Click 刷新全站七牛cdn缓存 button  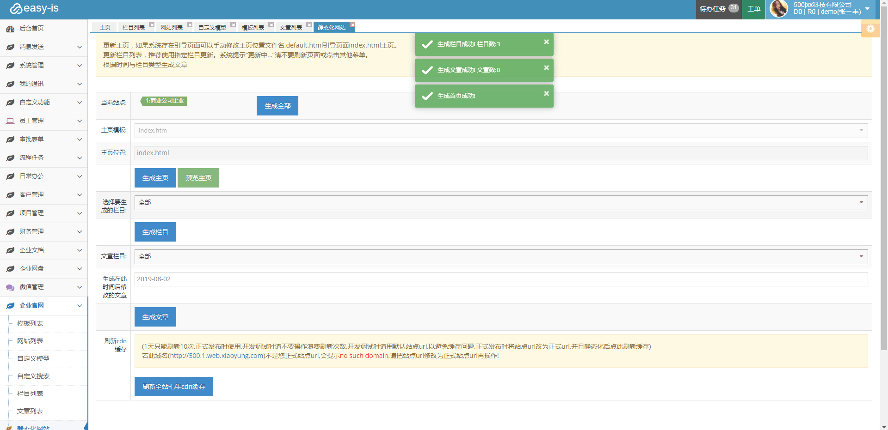pyautogui.click(x=174, y=387)
